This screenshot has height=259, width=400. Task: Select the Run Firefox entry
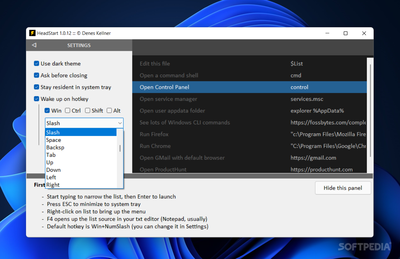coord(249,134)
